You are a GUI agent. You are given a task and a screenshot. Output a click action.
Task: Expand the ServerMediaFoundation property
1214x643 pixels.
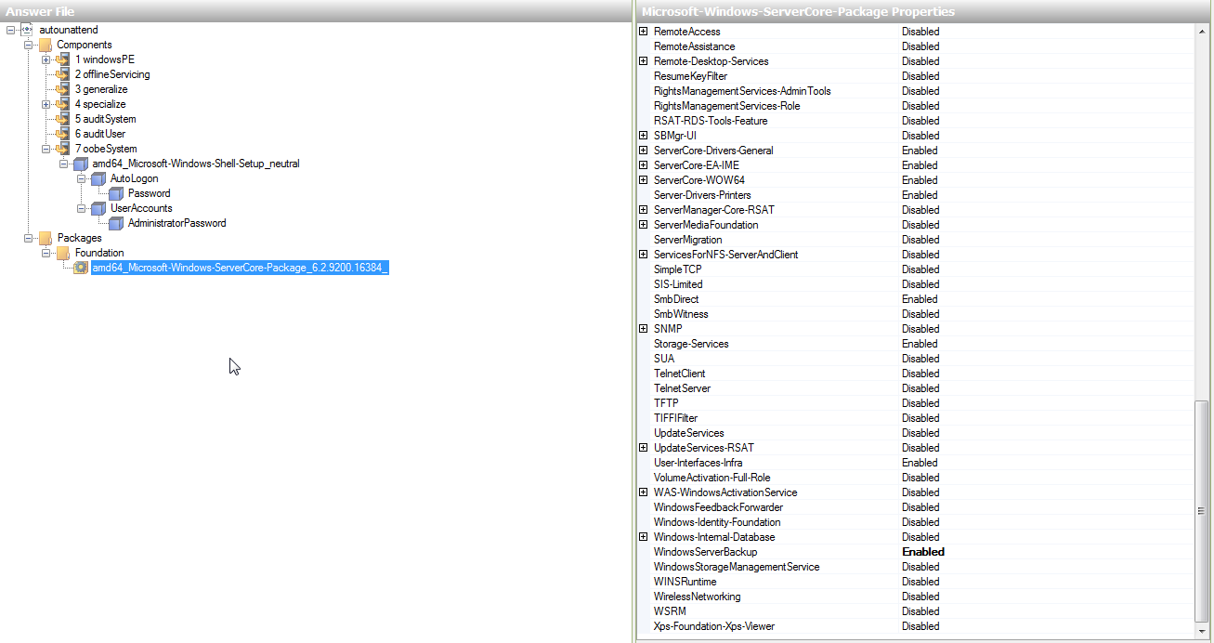(643, 225)
